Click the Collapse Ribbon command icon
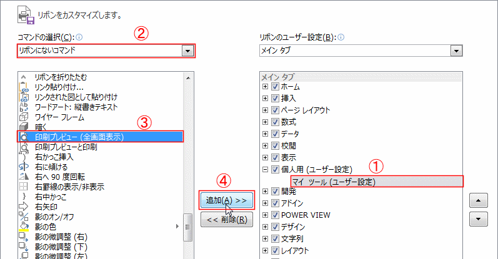Viewport: 498px width, 259px height. pyautogui.click(x=23, y=77)
